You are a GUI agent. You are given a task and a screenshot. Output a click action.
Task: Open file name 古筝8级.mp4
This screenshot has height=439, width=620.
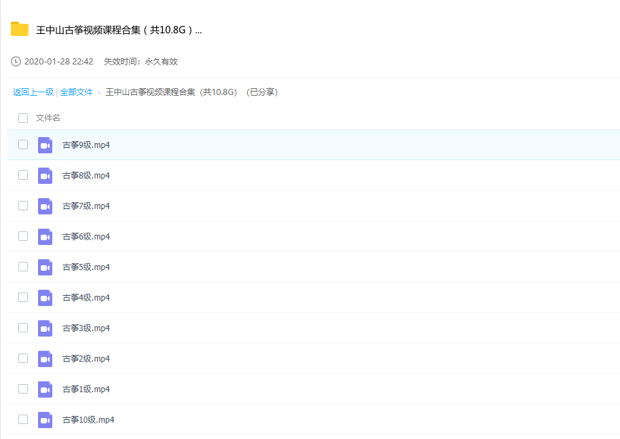[86, 176]
